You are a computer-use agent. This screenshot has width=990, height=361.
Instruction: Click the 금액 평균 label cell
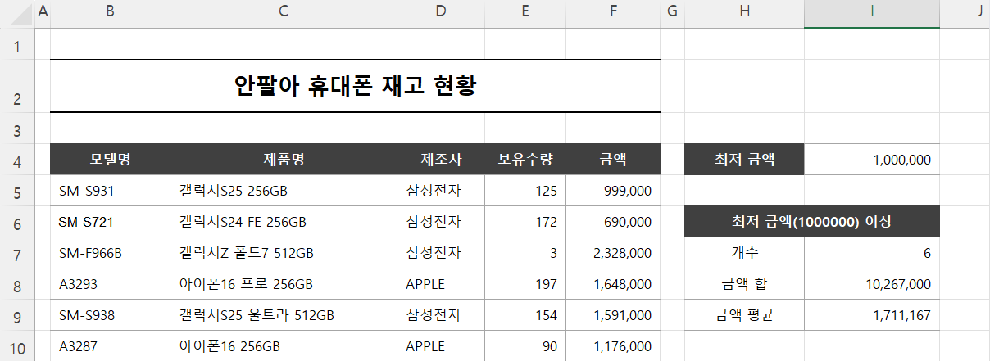pos(744,315)
